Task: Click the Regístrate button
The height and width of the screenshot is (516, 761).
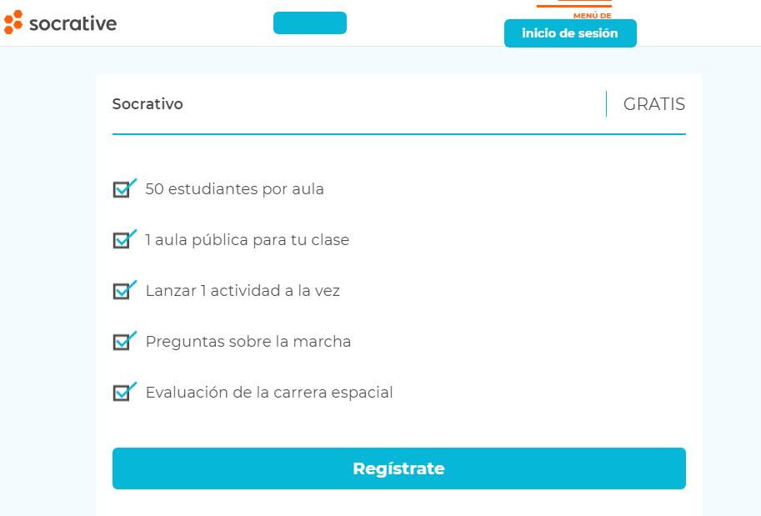Action: pyautogui.click(x=398, y=468)
